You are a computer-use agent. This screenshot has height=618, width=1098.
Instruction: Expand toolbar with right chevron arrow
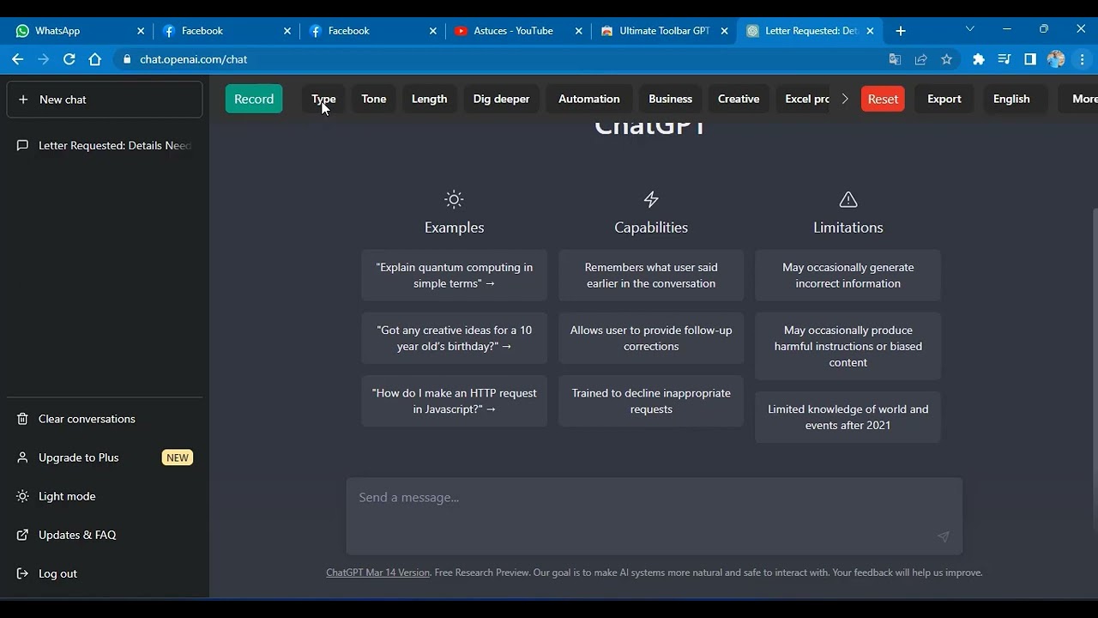pyautogui.click(x=845, y=99)
